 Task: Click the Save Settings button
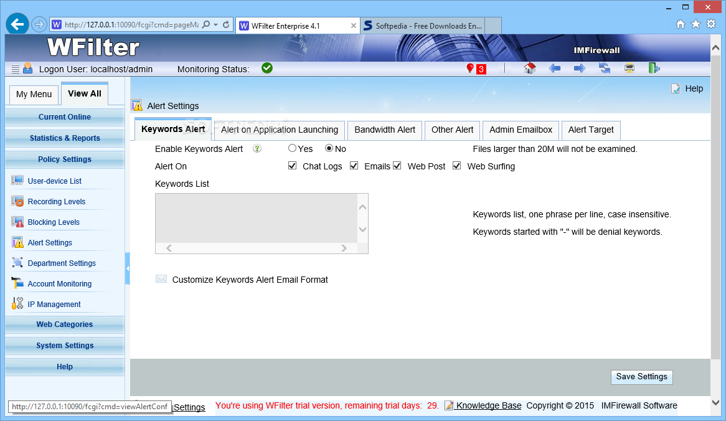tap(641, 377)
